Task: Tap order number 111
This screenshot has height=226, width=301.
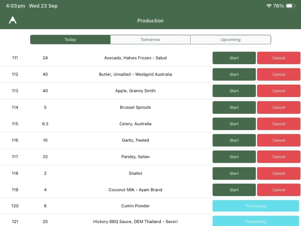Action: coord(15,58)
